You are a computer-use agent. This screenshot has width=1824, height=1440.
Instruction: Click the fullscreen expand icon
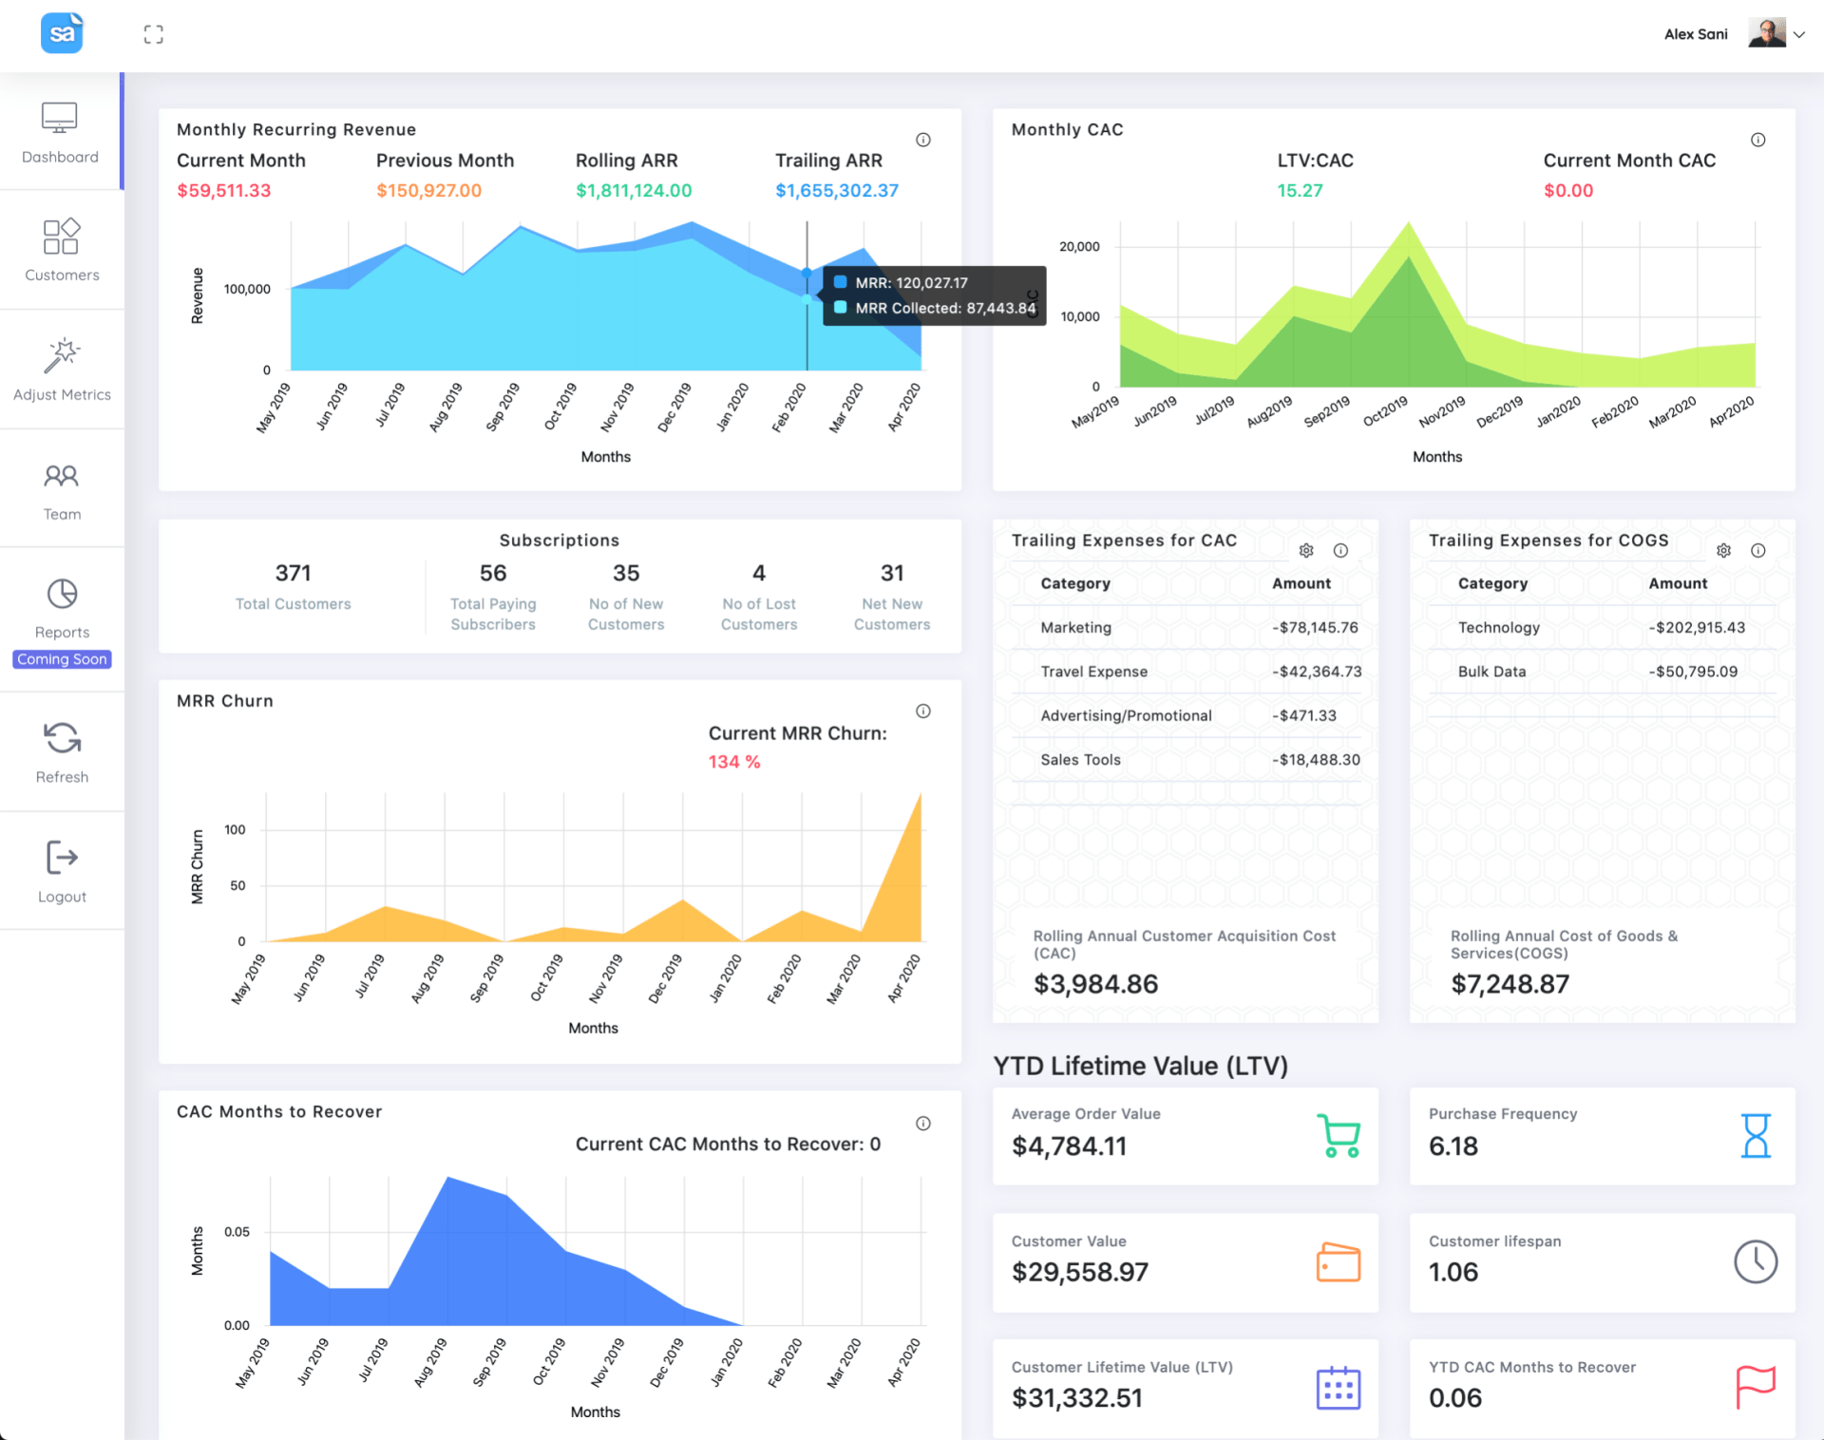tap(153, 35)
